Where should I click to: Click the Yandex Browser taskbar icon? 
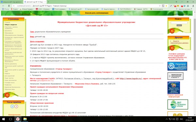click(x=18, y=119)
